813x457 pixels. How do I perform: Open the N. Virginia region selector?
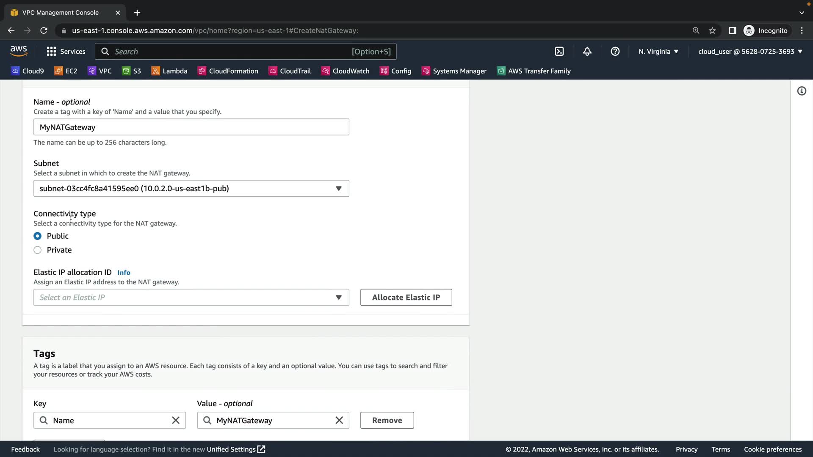[x=658, y=52]
